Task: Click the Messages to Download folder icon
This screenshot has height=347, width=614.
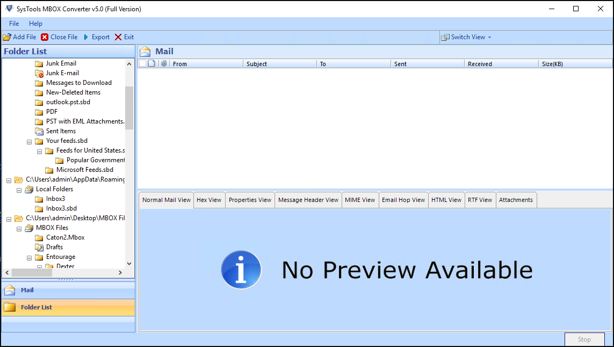Action: pyautogui.click(x=39, y=83)
